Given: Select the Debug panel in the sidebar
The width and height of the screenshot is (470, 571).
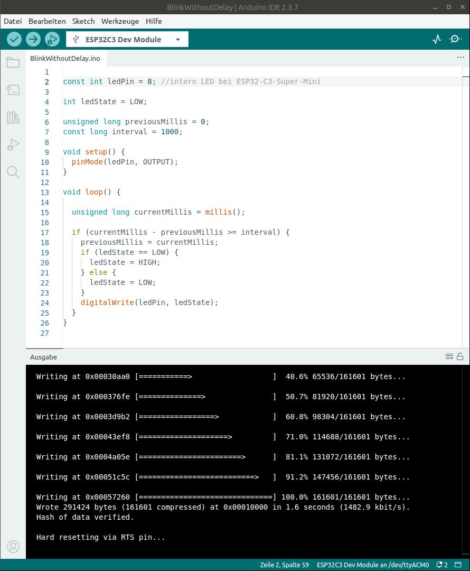Looking at the screenshot, I should [13, 144].
